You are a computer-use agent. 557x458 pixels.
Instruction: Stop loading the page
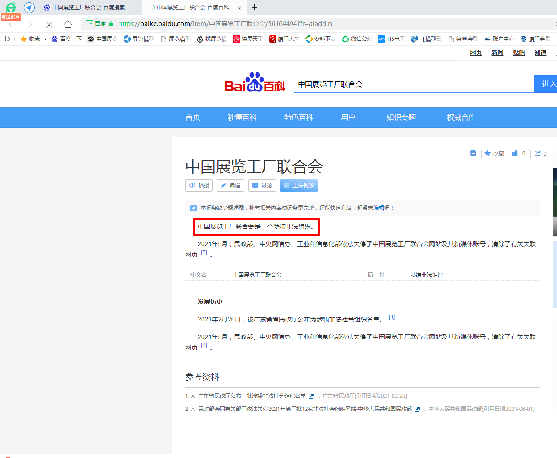(49, 24)
